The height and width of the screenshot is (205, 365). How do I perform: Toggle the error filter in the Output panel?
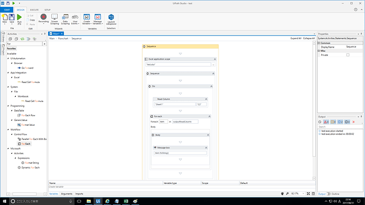coord(326,122)
